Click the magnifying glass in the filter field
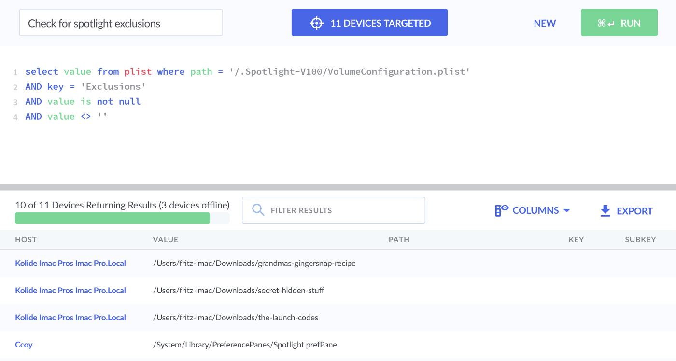 [x=258, y=210]
